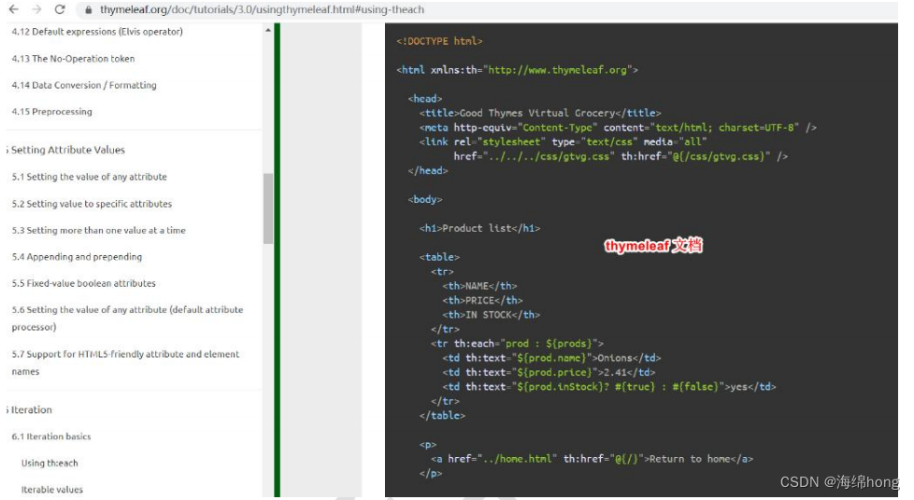Click the browser forward arrow
The width and height of the screenshot is (914, 500).
pyautogui.click(x=36, y=9)
